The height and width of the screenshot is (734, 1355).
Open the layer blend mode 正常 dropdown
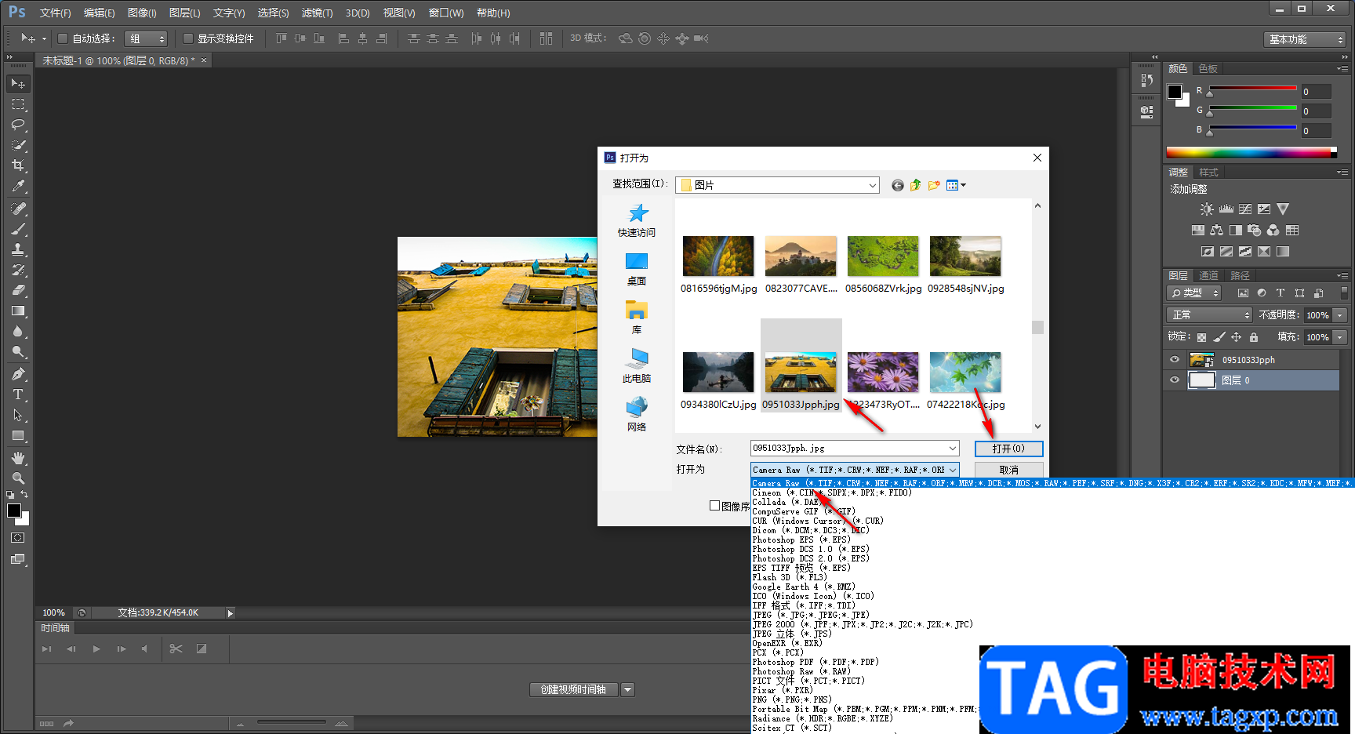click(x=1211, y=314)
